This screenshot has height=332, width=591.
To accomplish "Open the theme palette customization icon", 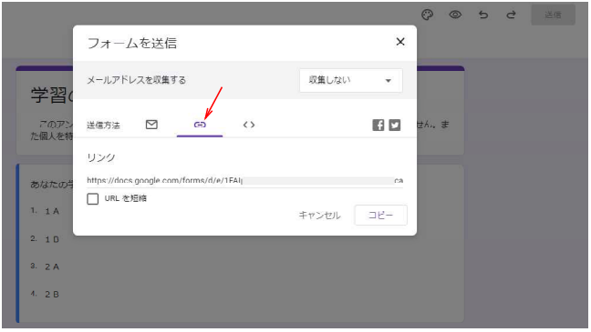I will pos(427,15).
